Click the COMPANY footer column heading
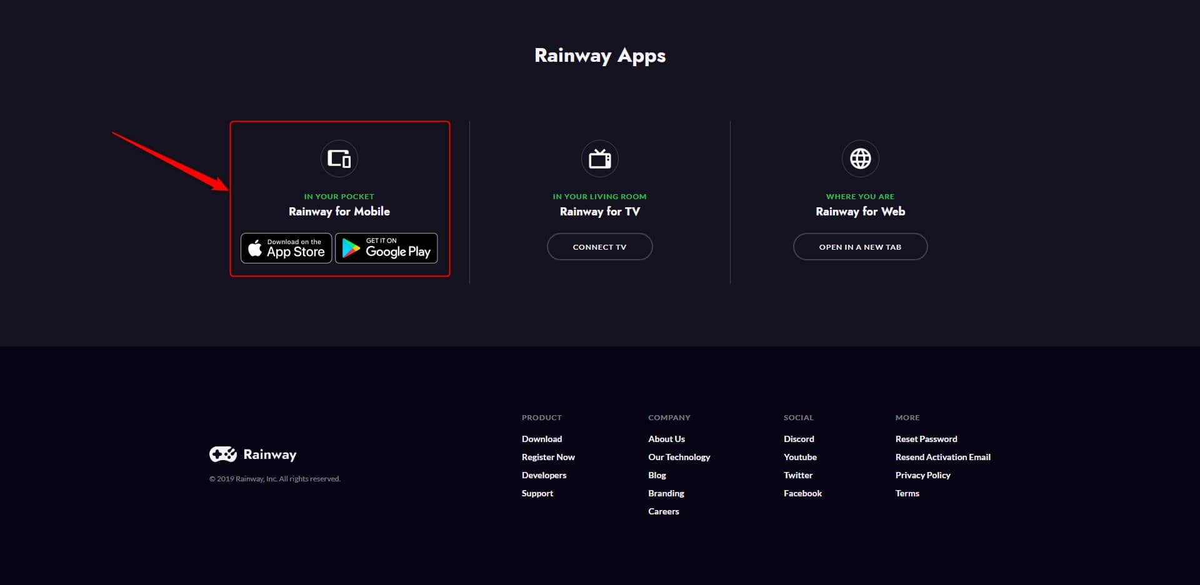Image resolution: width=1200 pixels, height=585 pixels. point(669,418)
